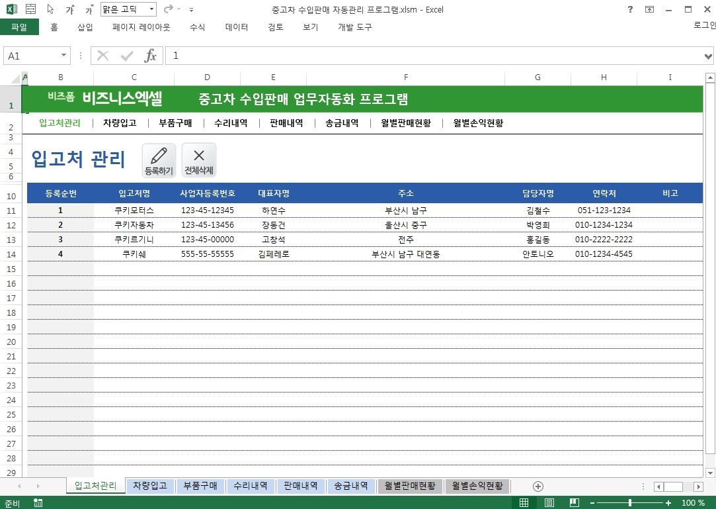Add a new sheet with plus icon
This screenshot has height=509, width=716.
coord(538,486)
